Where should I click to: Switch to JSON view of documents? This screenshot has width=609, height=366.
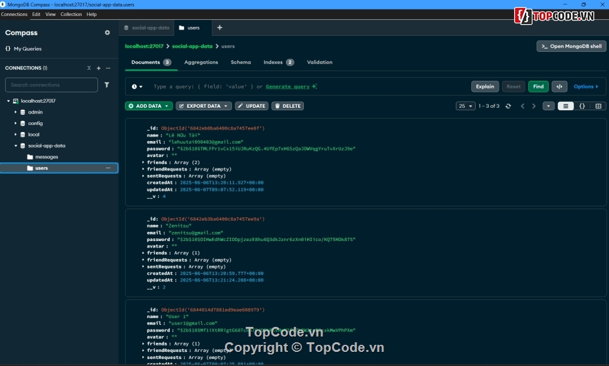click(582, 106)
